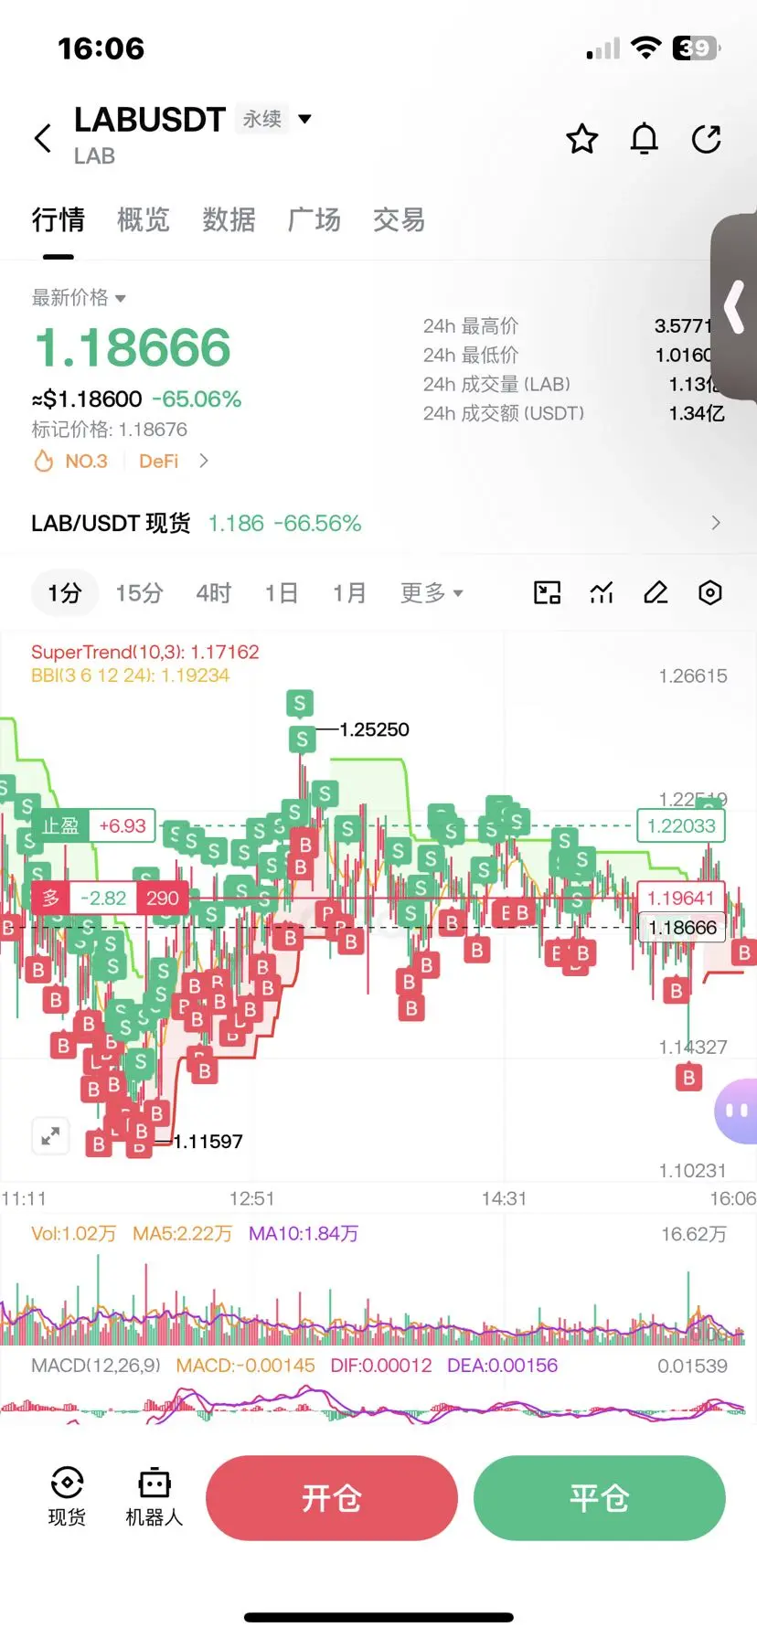Open price alert bell
Viewport: 757px width, 1638px height.
(645, 139)
